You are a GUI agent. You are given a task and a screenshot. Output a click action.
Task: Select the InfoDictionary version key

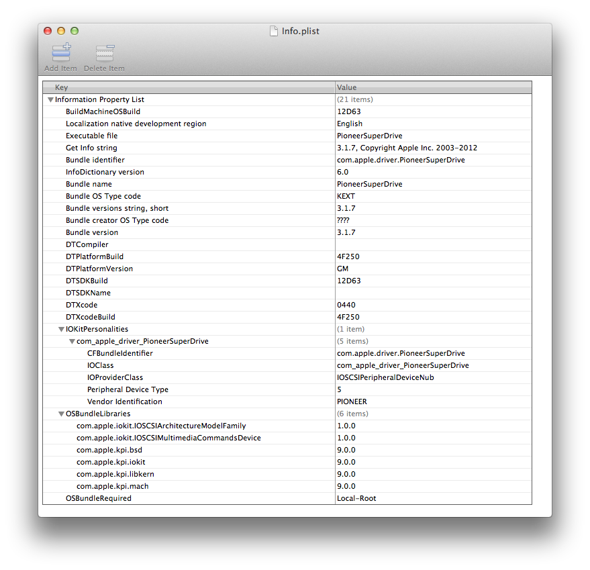[105, 172]
